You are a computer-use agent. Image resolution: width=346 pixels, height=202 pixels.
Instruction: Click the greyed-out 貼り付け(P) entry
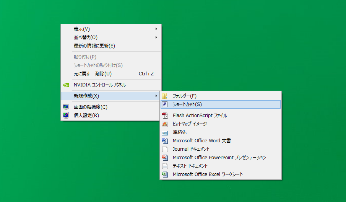pos(111,57)
